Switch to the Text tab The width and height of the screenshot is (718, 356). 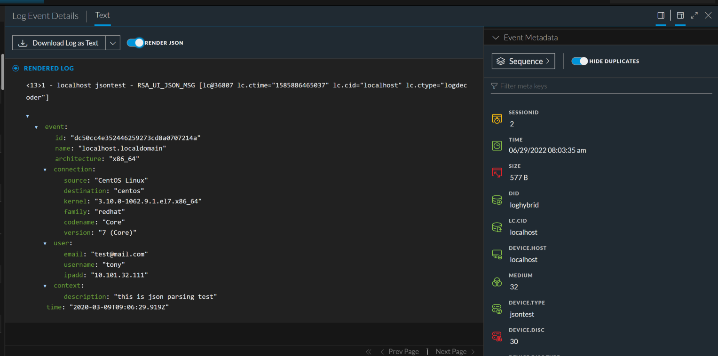(x=102, y=15)
